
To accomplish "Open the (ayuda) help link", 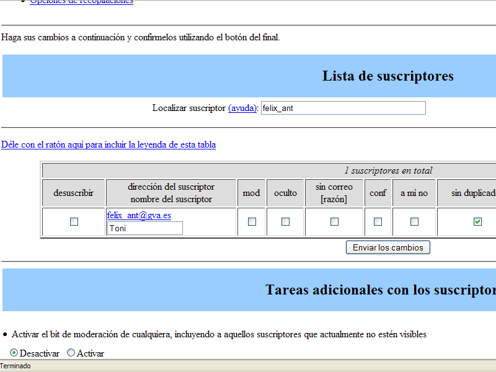I will click(x=242, y=108).
